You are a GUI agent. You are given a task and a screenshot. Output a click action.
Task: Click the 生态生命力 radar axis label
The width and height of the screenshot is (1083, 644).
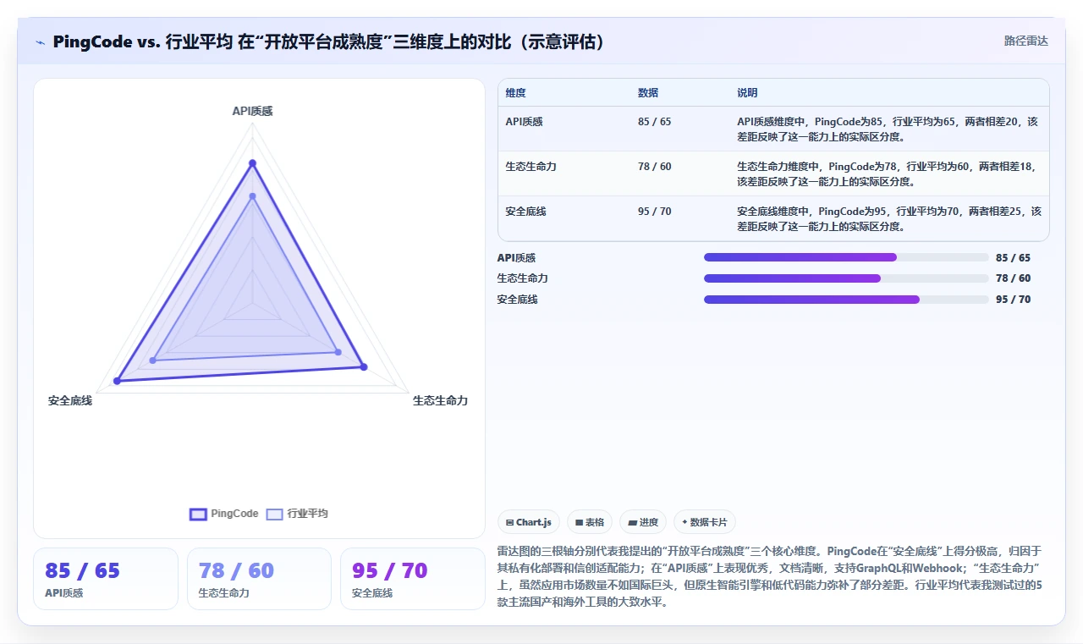(440, 400)
